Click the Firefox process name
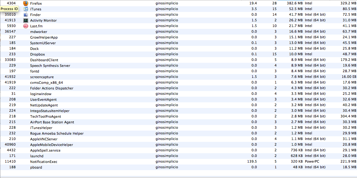The height and width of the screenshot is (178, 357). [36, 3]
